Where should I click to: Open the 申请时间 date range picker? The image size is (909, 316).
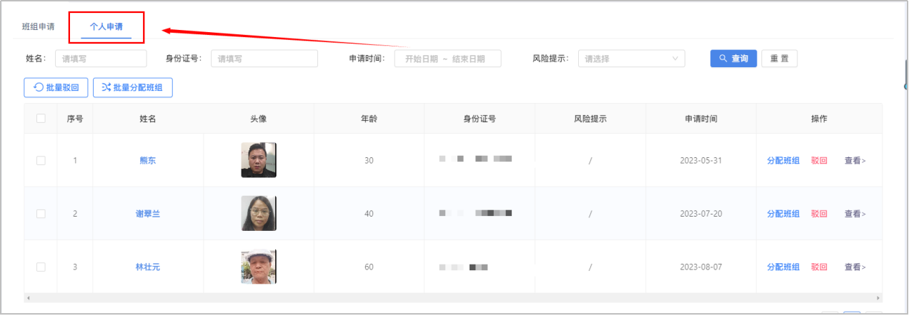[x=447, y=59]
